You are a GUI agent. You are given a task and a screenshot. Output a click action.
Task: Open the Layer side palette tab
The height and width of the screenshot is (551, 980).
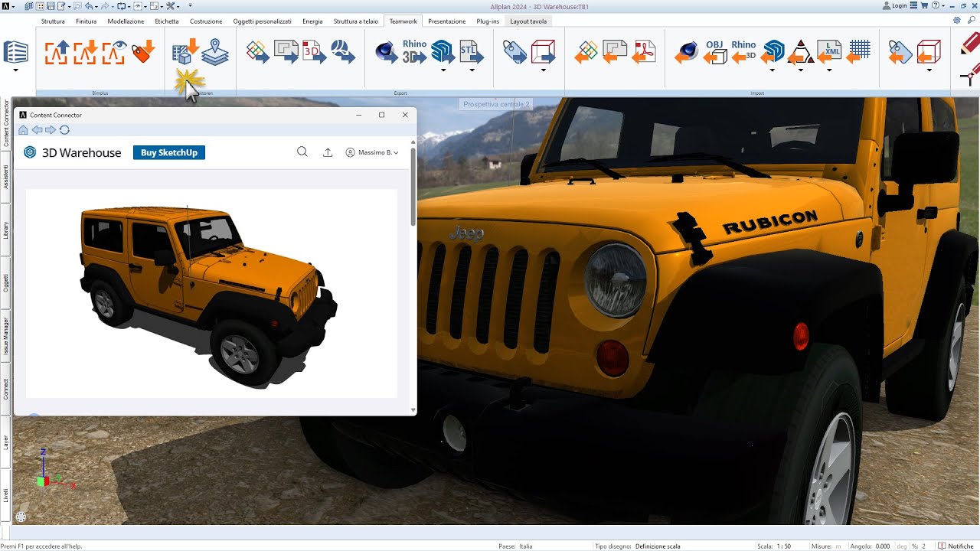pos(6,442)
